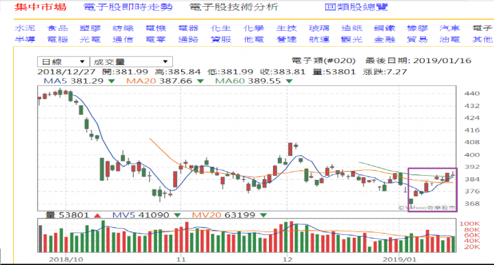The width and height of the screenshot is (494, 265).
Task: Select the 金融 sector link
Action: [x=385, y=39]
